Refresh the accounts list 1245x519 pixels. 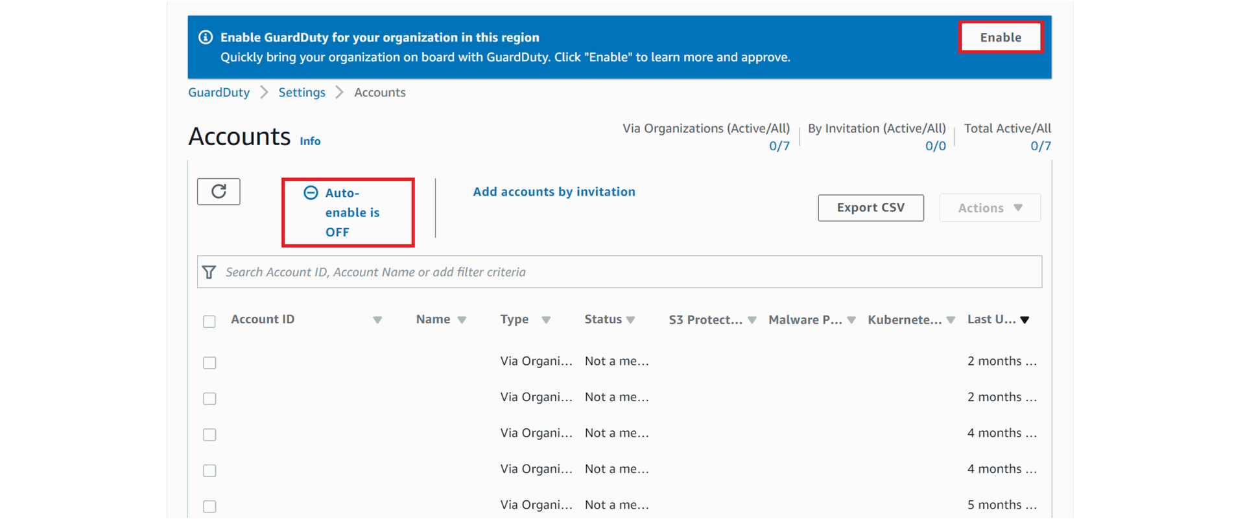pos(219,191)
